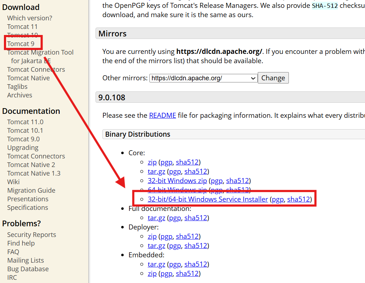Screen dimensions: 365x283
Task: Download the Deployer tar.gz
Action: tap(157, 246)
